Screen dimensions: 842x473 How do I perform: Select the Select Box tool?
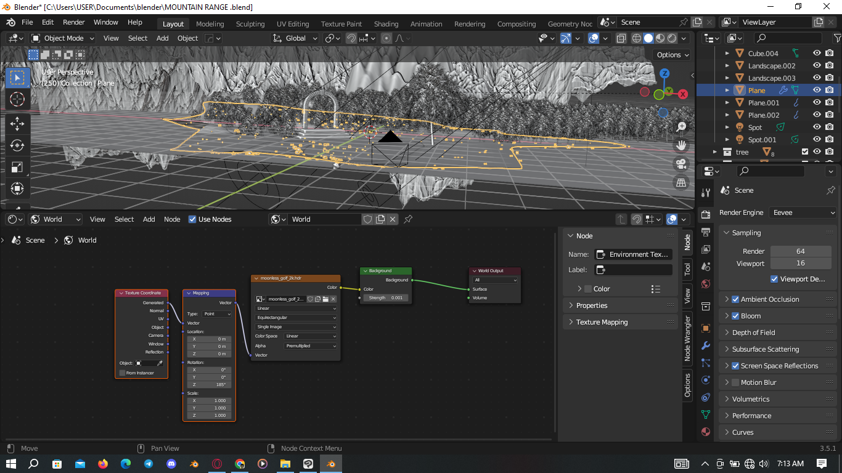[17, 78]
